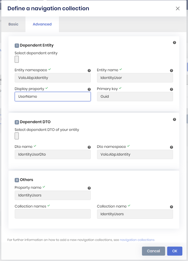Click help icon next to Entity name
Image resolution: width=188 pixels, height=261 pixels.
tap(172, 70)
